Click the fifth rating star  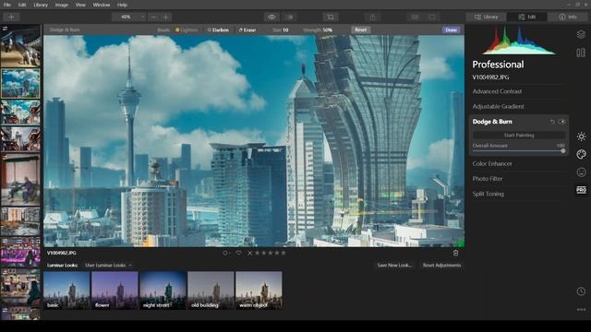point(283,253)
